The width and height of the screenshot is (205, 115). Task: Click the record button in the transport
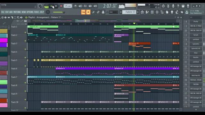click(61, 6)
